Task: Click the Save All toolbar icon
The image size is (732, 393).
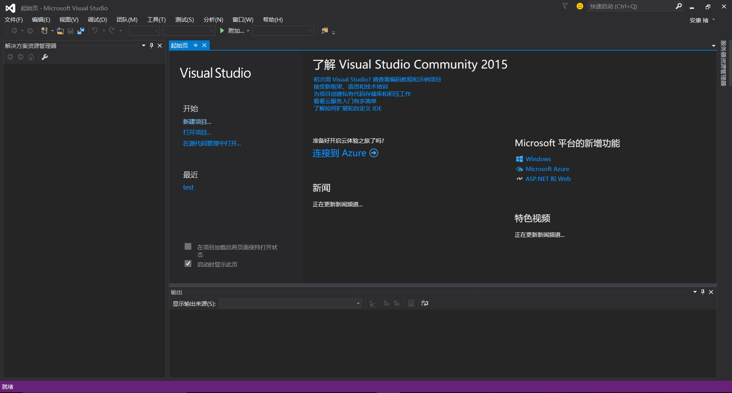Action: click(80, 31)
